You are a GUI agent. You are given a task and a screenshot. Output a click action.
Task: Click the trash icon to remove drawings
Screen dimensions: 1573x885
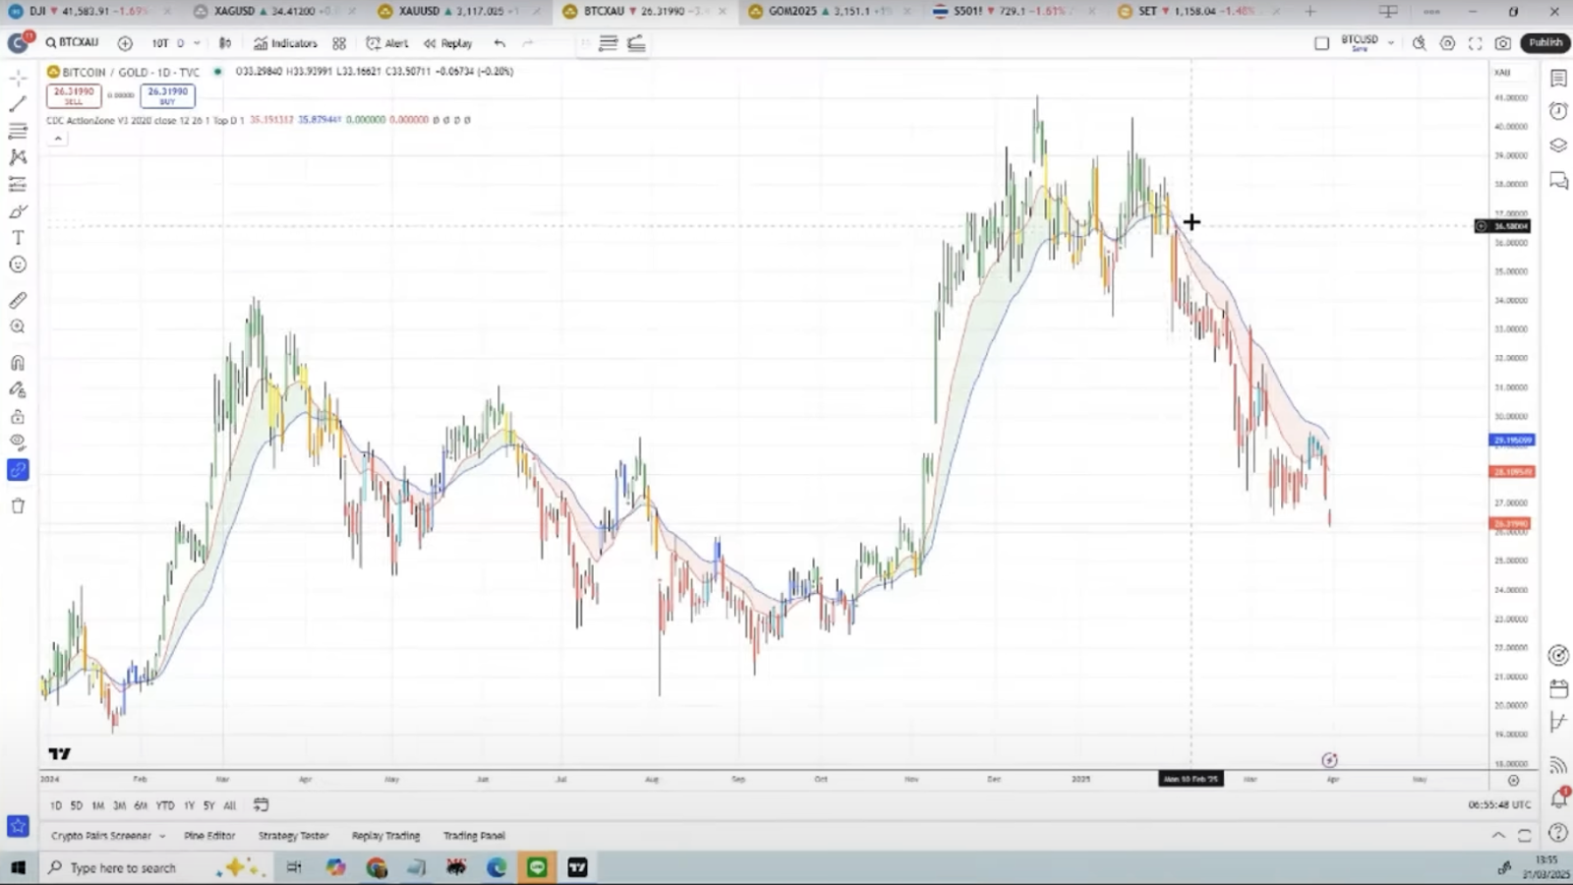(18, 506)
